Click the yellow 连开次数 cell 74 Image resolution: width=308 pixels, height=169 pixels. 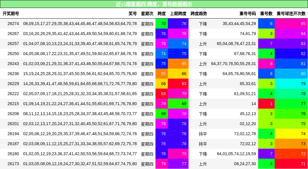point(291,134)
